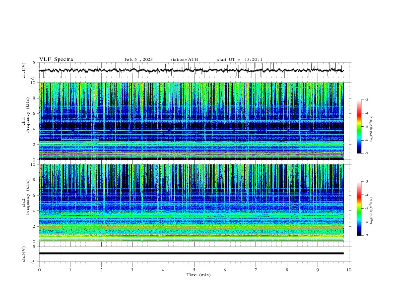Click the ch.2 spectrogram image
This screenshot has height=303, width=393.
tap(191, 203)
